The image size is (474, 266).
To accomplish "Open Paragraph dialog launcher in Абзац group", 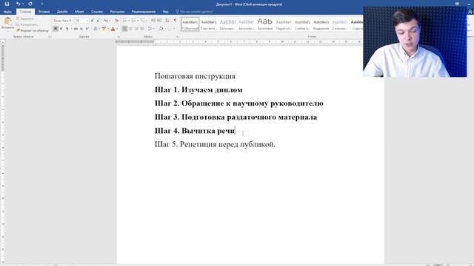I will pyautogui.click(x=177, y=36).
